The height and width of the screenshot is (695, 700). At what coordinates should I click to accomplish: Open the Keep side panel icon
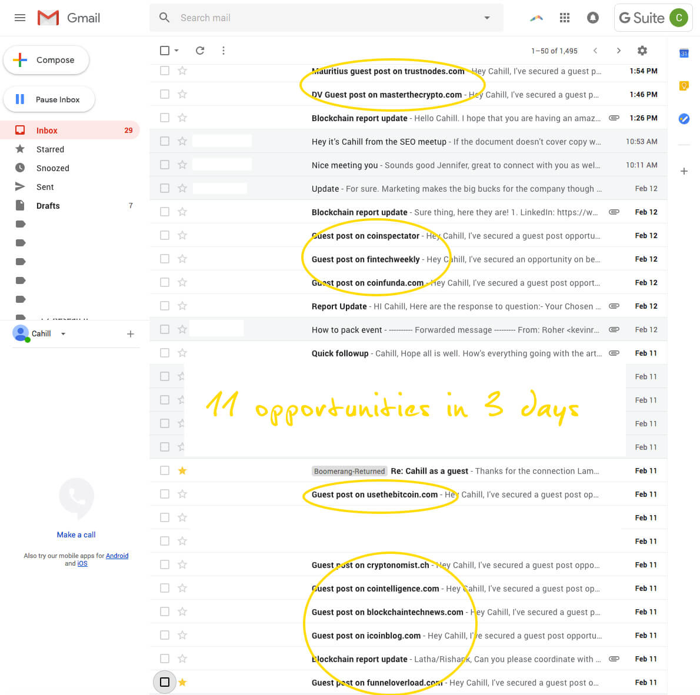tap(684, 86)
